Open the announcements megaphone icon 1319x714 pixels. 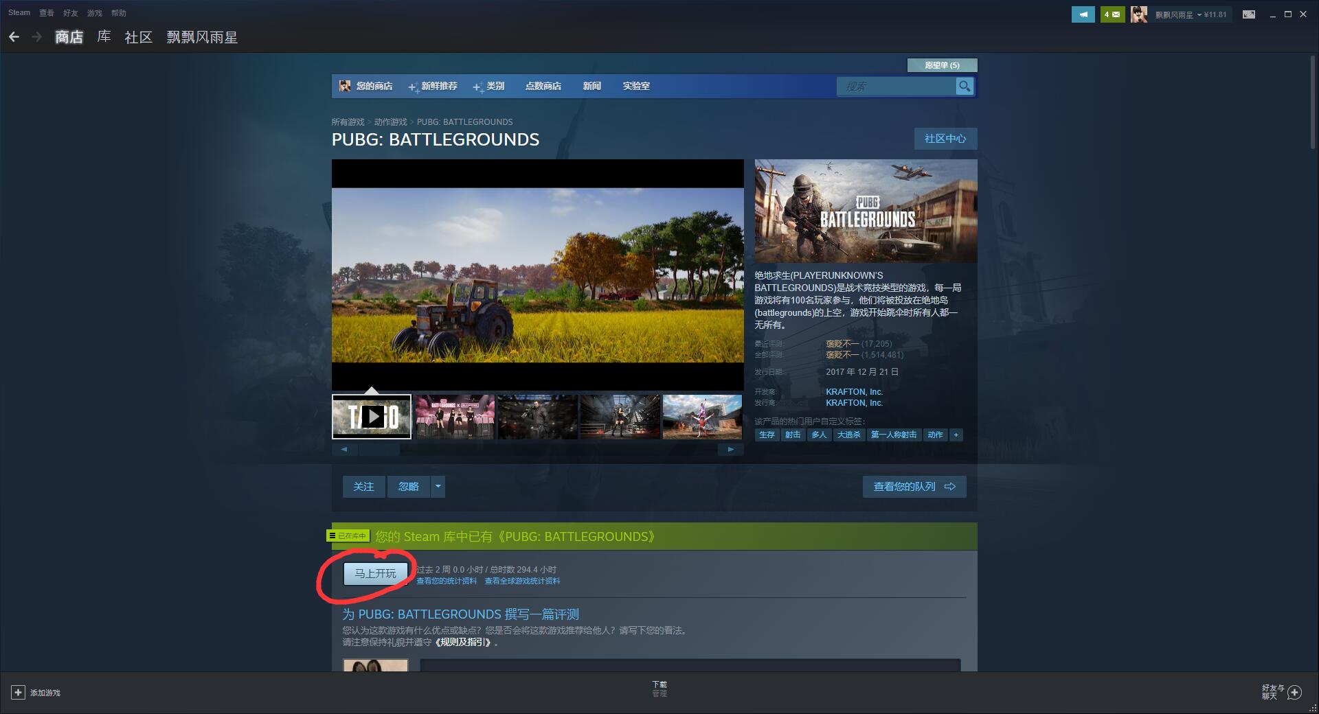(x=1083, y=14)
